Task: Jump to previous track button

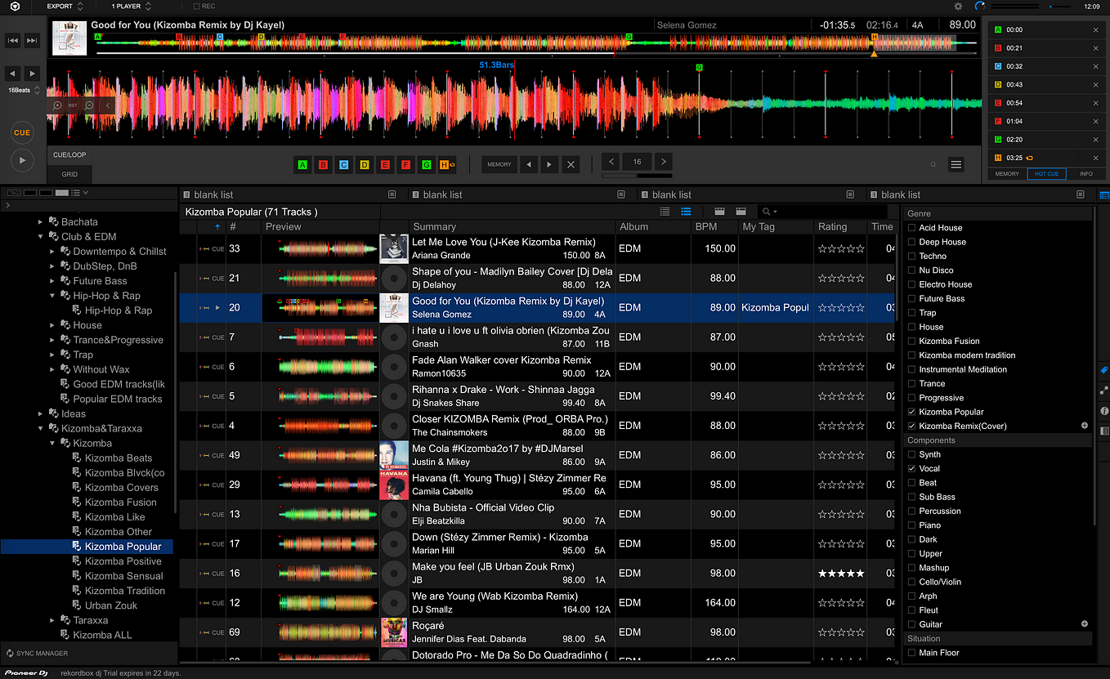Action: coord(13,40)
